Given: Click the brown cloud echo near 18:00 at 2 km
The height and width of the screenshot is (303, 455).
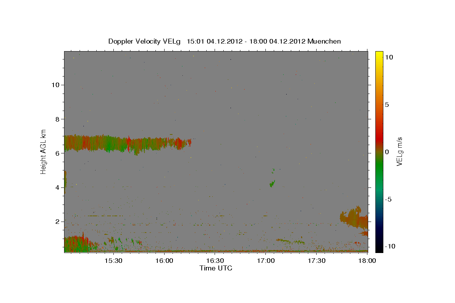Looking at the screenshot, I should [355, 219].
